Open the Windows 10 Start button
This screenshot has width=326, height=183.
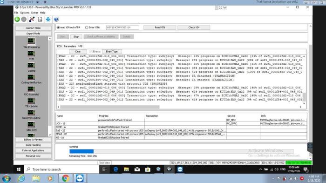[x=19, y=169]
